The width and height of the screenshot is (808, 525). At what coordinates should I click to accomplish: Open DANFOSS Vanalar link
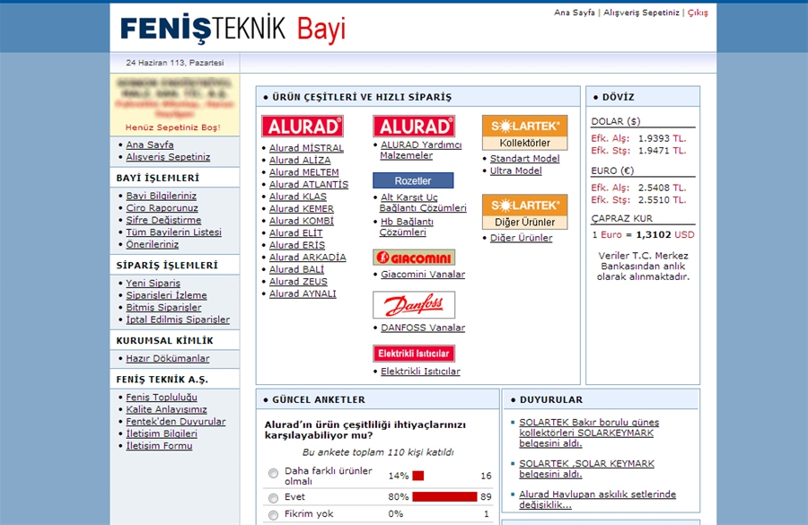click(x=423, y=328)
